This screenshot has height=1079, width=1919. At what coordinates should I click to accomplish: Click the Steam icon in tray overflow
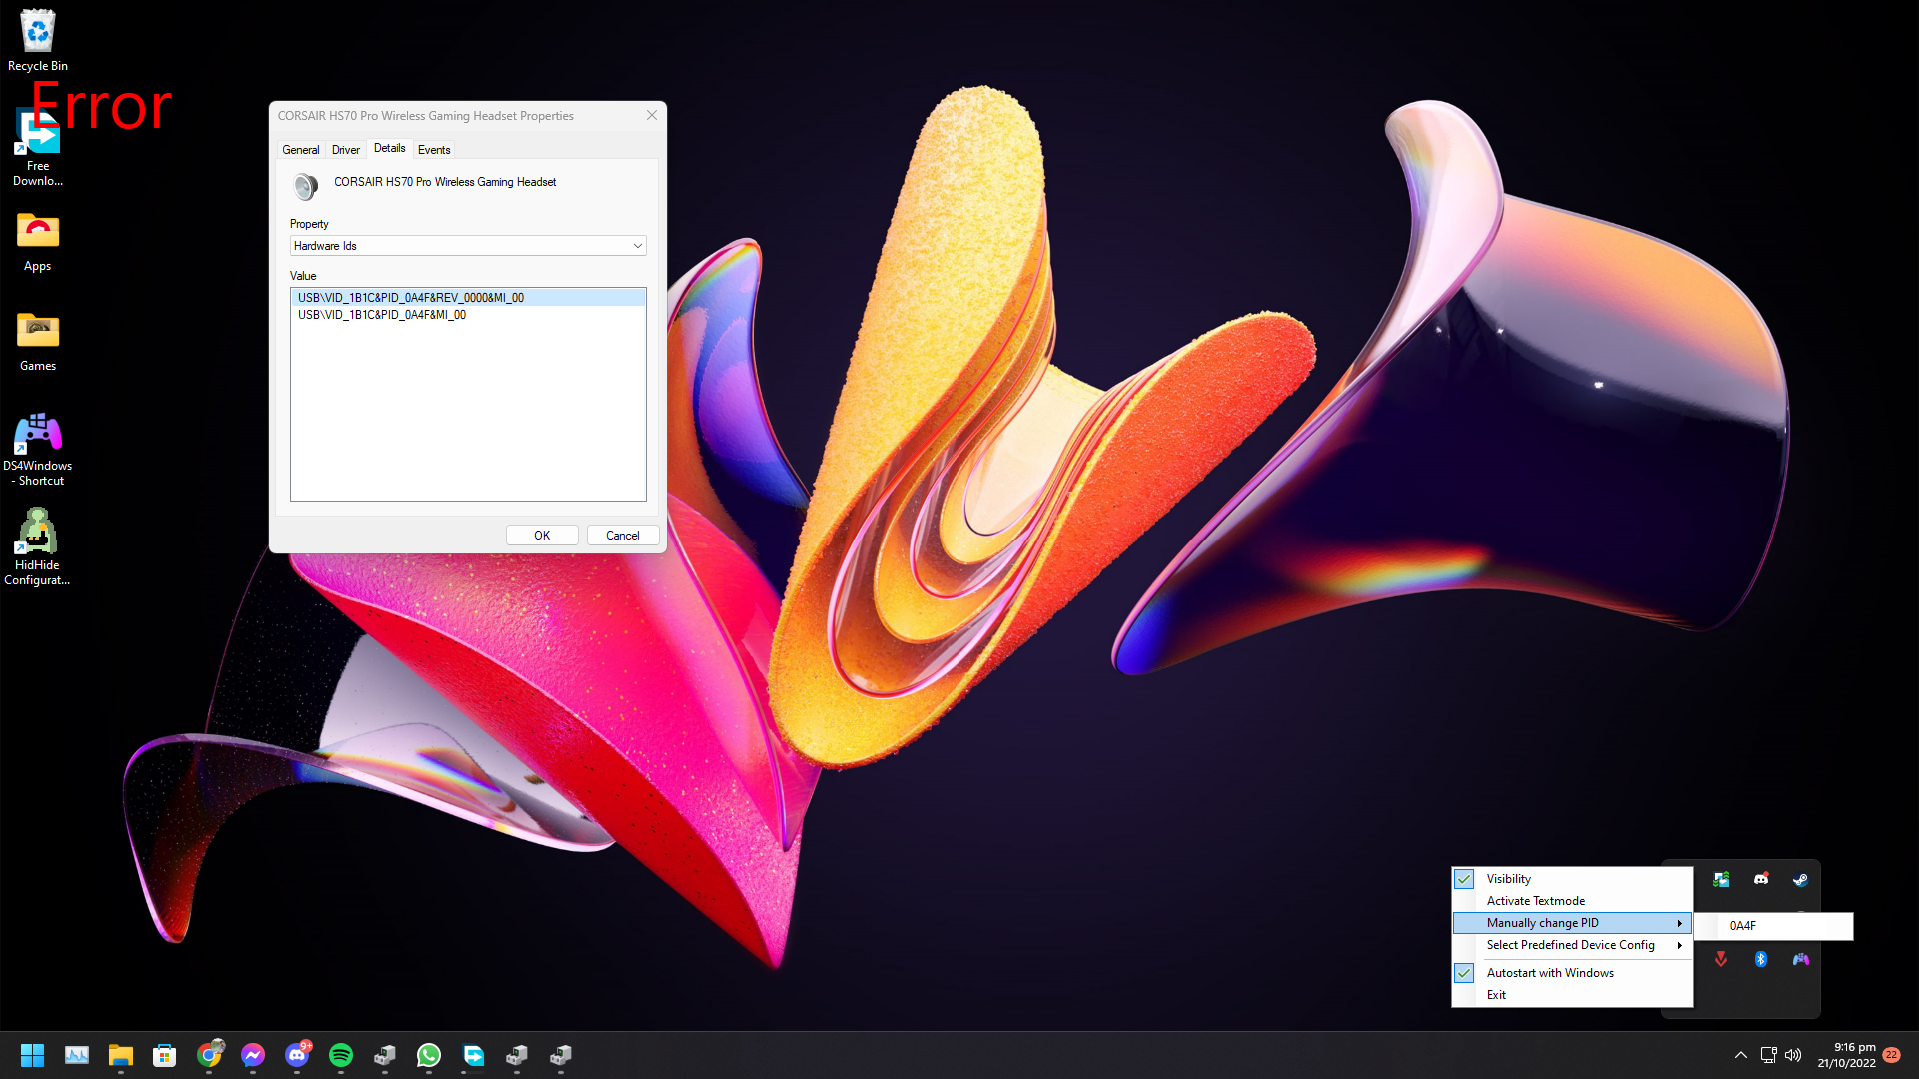point(1800,880)
